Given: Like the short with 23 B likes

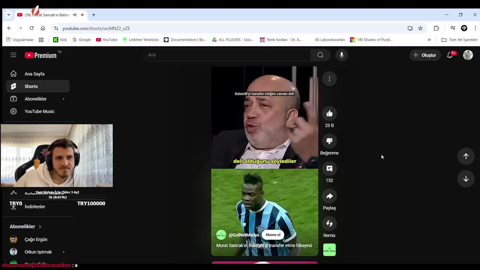Looking at the screenshot, I should [329, 114].
